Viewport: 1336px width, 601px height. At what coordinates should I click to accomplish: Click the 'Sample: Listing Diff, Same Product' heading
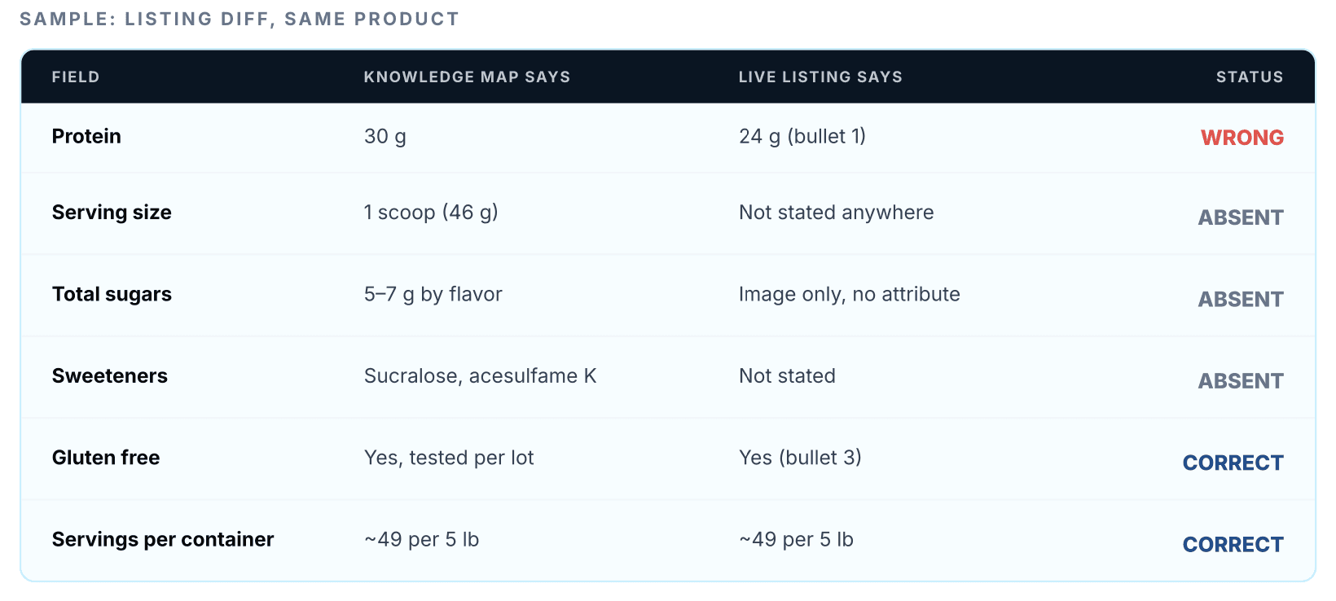click(240, 19)
